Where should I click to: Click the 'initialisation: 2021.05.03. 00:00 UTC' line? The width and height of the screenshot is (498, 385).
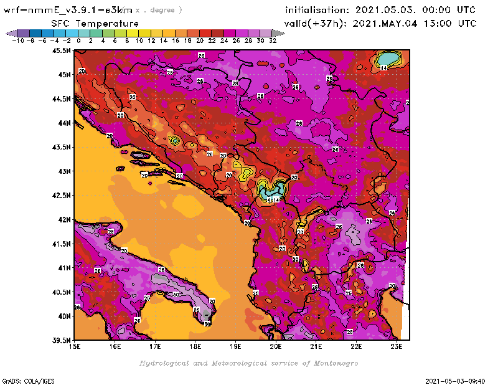[380, 10]
